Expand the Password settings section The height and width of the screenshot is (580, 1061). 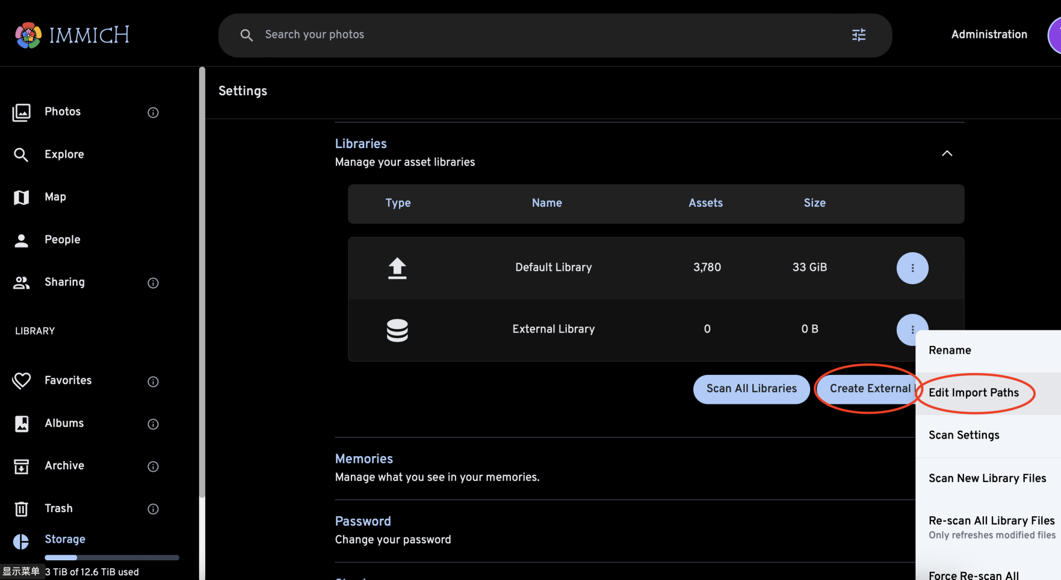[363, 522]
